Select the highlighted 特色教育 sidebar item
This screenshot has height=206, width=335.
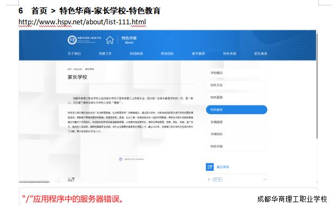236,110
